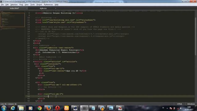Viewport: 197px width, 111px height.
Task: Close the index.html tab
Action: point(27,8)
